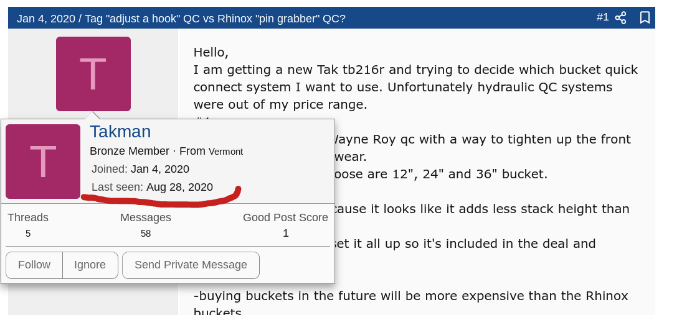This screenshot has width=687, height=315.
Task: View Takman's threads via the count 5
Action: [x=28, y=234]
